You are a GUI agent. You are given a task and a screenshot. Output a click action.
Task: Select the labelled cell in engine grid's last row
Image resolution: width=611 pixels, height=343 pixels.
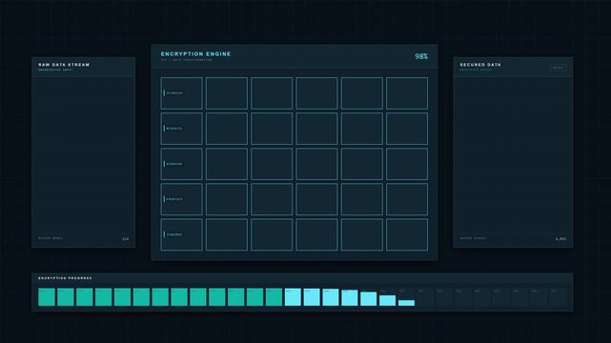[x=182, y=234]
